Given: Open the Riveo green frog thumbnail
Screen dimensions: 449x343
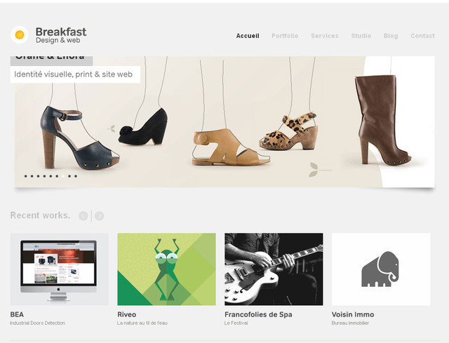Looking at the screenshot, I should pos(166,269).
